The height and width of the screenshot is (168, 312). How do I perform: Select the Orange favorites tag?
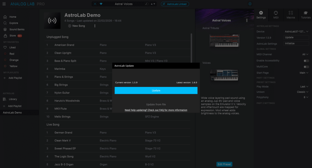[14, 60]
